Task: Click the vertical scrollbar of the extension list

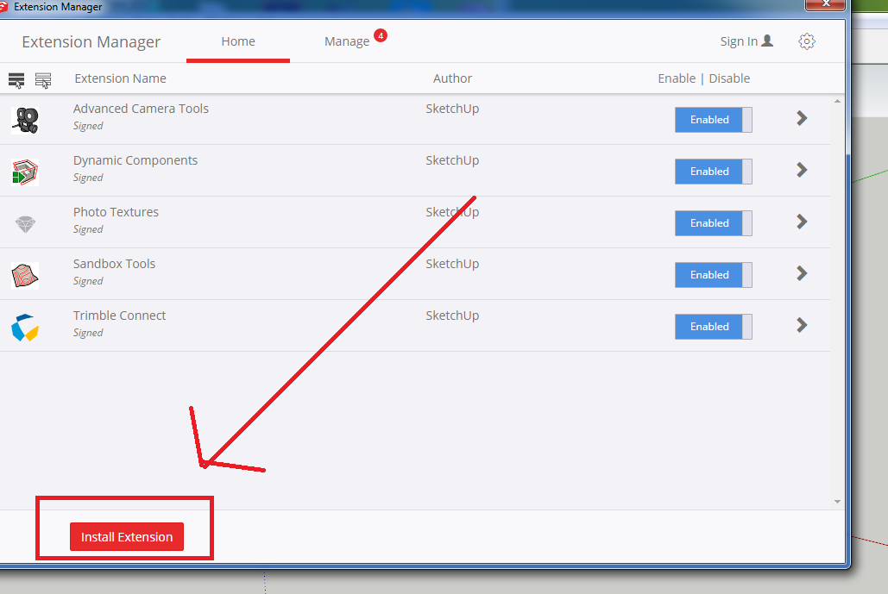Action: pos(836,302)
